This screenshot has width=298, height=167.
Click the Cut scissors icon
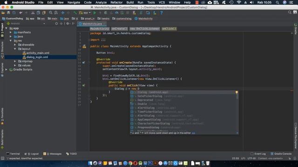(x=33, y=13)
